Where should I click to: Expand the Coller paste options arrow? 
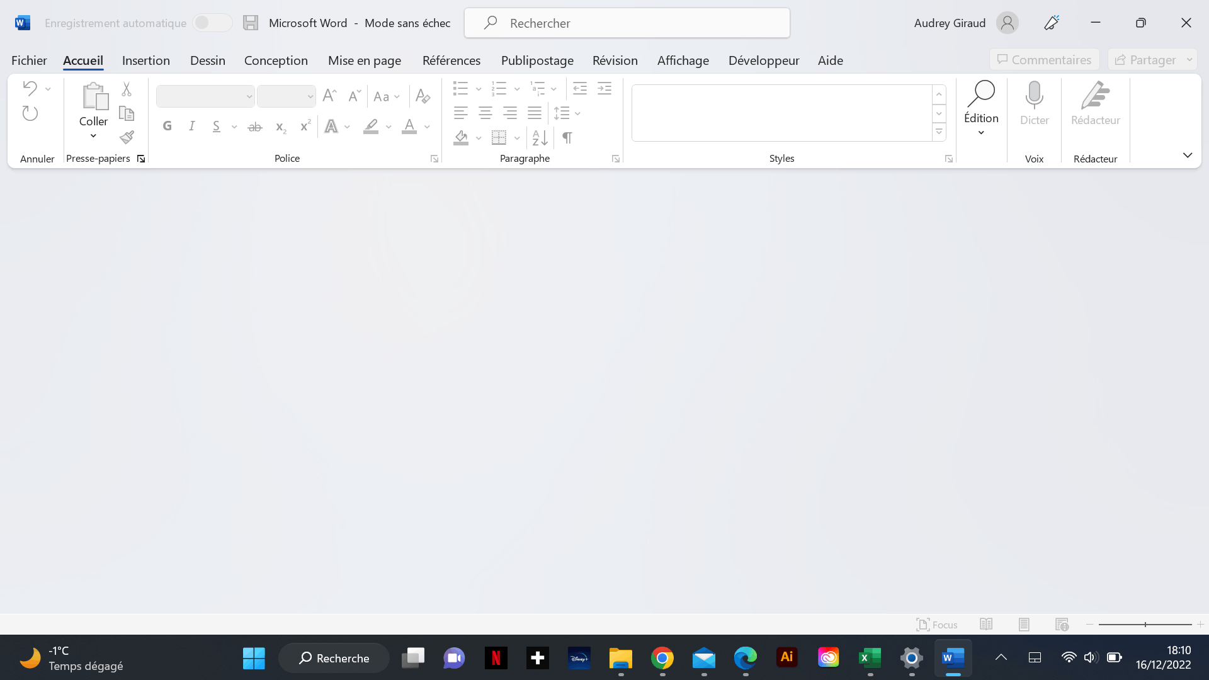point(93,135)
